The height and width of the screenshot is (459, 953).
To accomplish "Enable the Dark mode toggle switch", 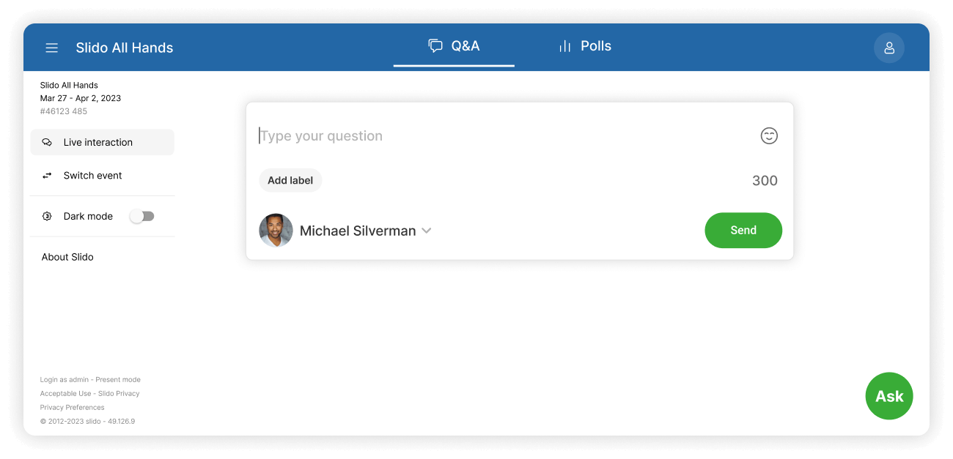I will click(141, 217).
